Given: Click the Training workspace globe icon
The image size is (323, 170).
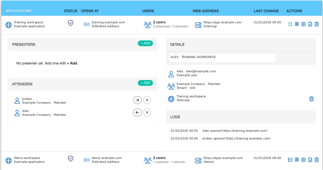Looking at the screenshot, I should click(x=9, y=25).
